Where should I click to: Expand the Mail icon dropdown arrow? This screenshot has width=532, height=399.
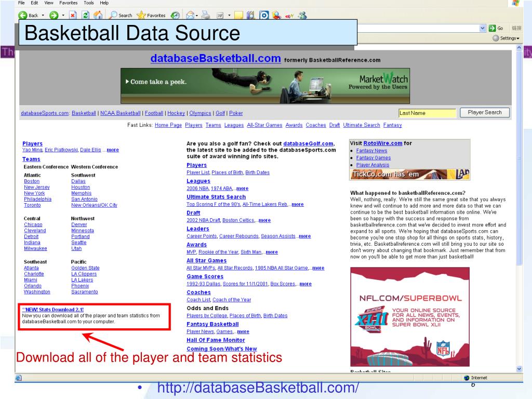[x=196, y=16]
